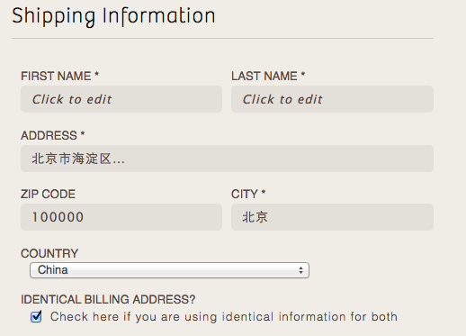Click the COUNTRY label
Screen dimensions: 466x336
(x=49, y=253)
